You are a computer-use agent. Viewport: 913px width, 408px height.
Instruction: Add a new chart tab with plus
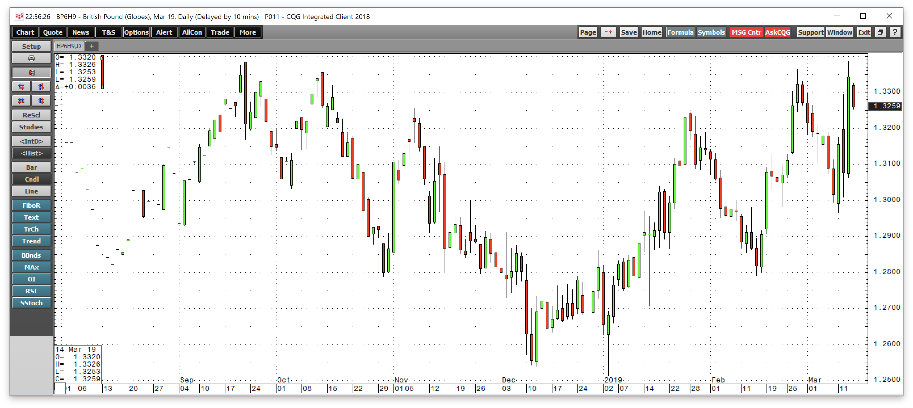coord(91,46)
